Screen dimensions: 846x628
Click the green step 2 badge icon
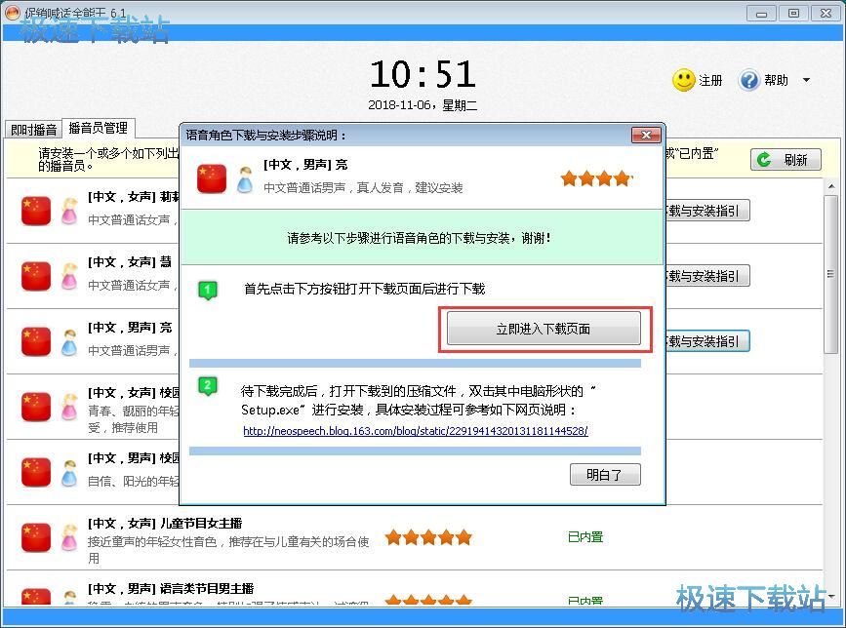[x=208, y=386]
